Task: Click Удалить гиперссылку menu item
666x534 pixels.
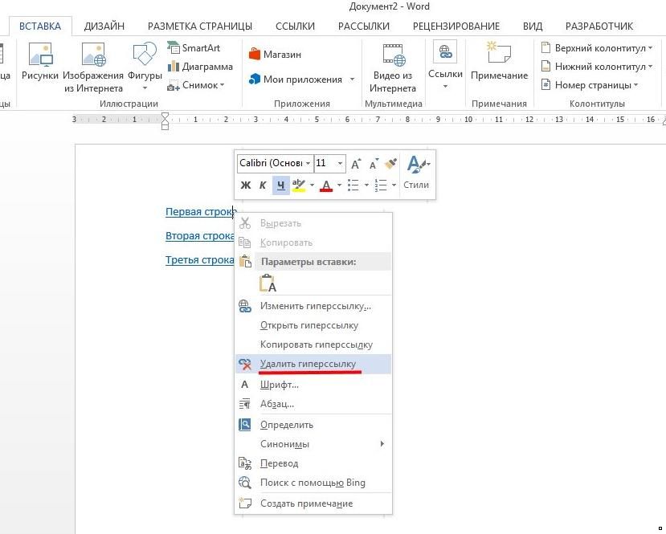Action: 313,365
